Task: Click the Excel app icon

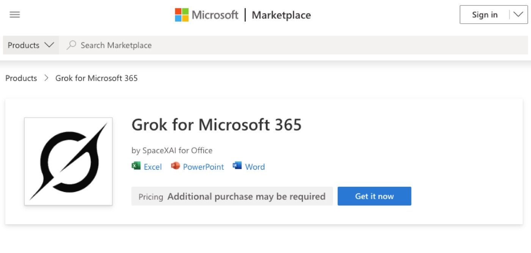Action: click(x=136, y=166)
